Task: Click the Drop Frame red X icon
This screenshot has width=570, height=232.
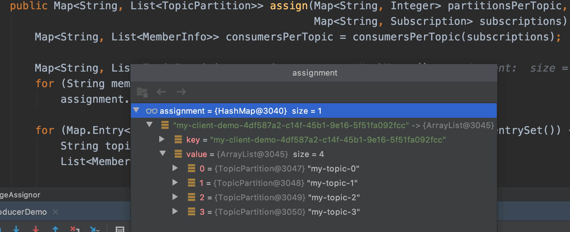Action: pos(74,229)
